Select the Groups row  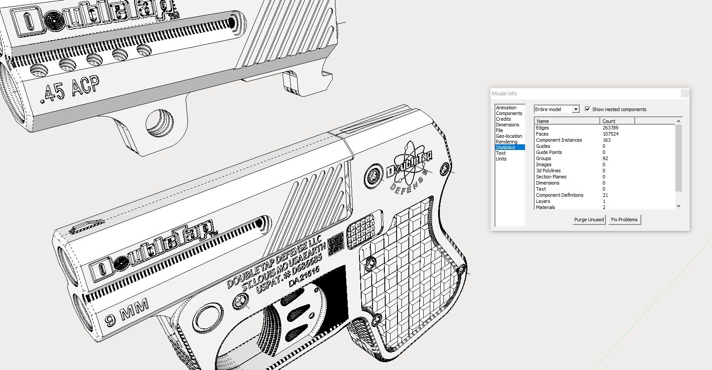click(x=605, y=158)
